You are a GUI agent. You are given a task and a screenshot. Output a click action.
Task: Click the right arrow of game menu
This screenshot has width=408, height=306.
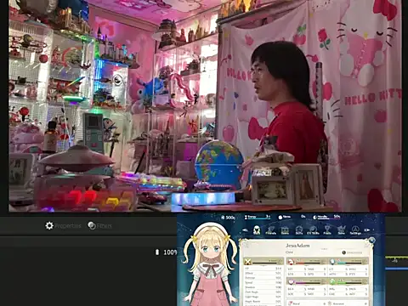coord(367,230)
